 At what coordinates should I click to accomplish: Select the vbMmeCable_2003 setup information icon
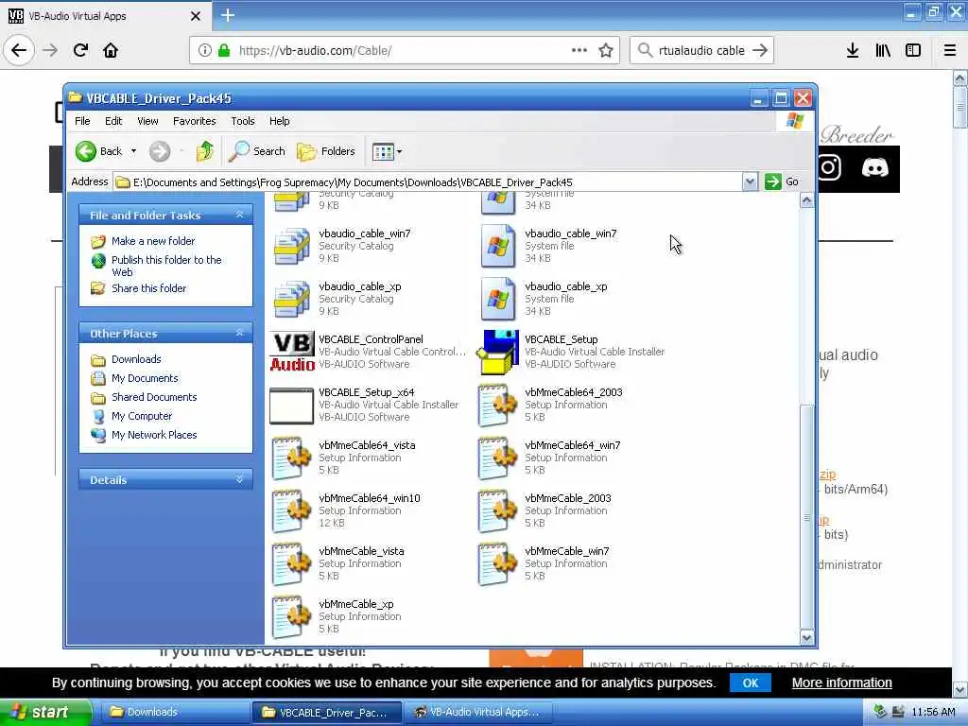point(497,511)
